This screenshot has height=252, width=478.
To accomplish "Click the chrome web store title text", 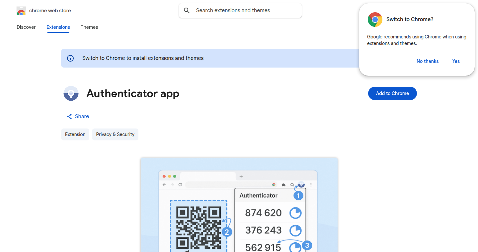I will click(x=50, y=11).
